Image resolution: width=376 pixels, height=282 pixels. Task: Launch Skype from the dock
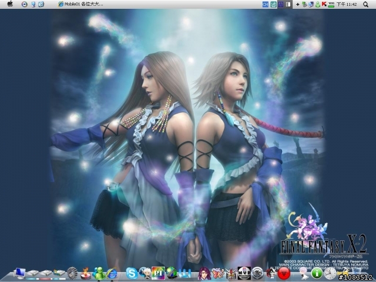pyautogui.click(x=132, y=273)
